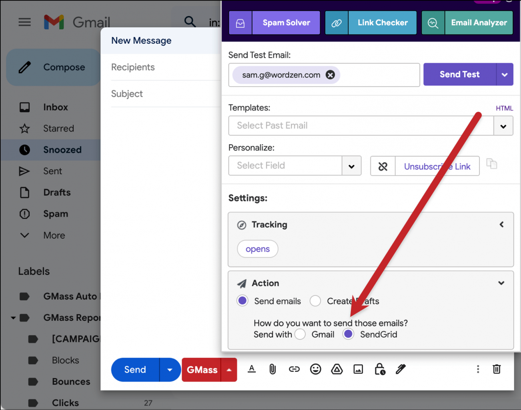Click the search magnifier icon
Image resolution: width=521 pixels, height=410 pixels.
190,22
